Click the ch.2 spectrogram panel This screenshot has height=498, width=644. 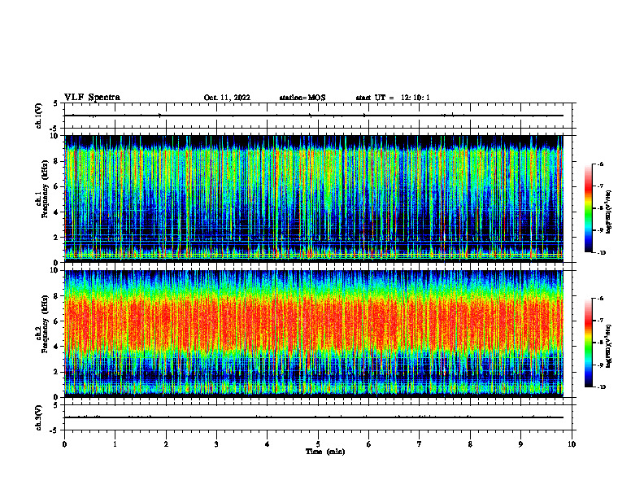[314, 334]
